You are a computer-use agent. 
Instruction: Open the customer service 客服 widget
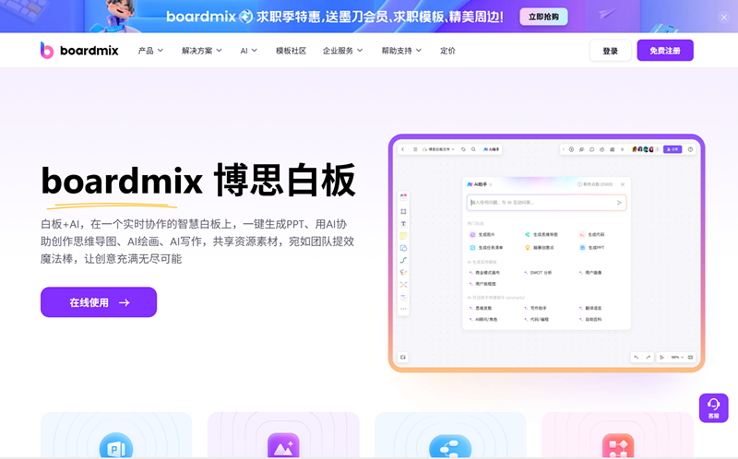pos(713,407)
